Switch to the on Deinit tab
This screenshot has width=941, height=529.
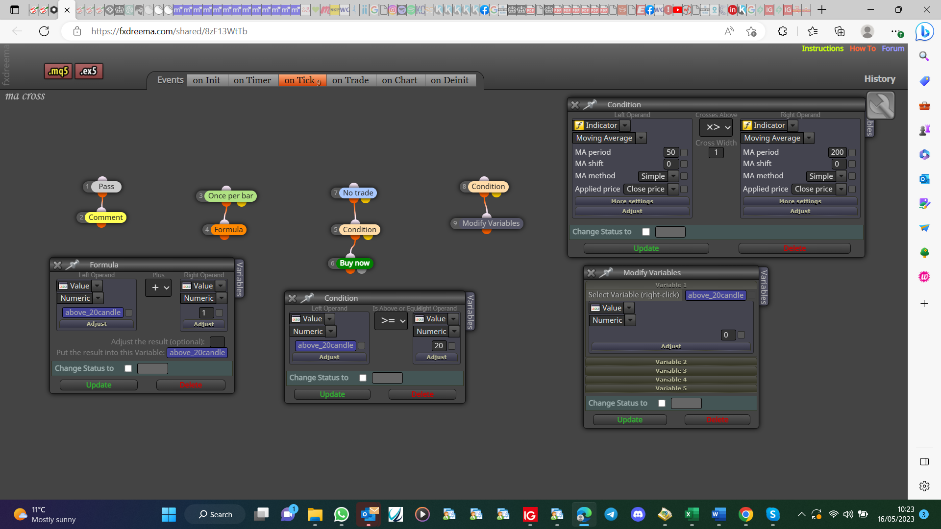click(x=450, y=80)
